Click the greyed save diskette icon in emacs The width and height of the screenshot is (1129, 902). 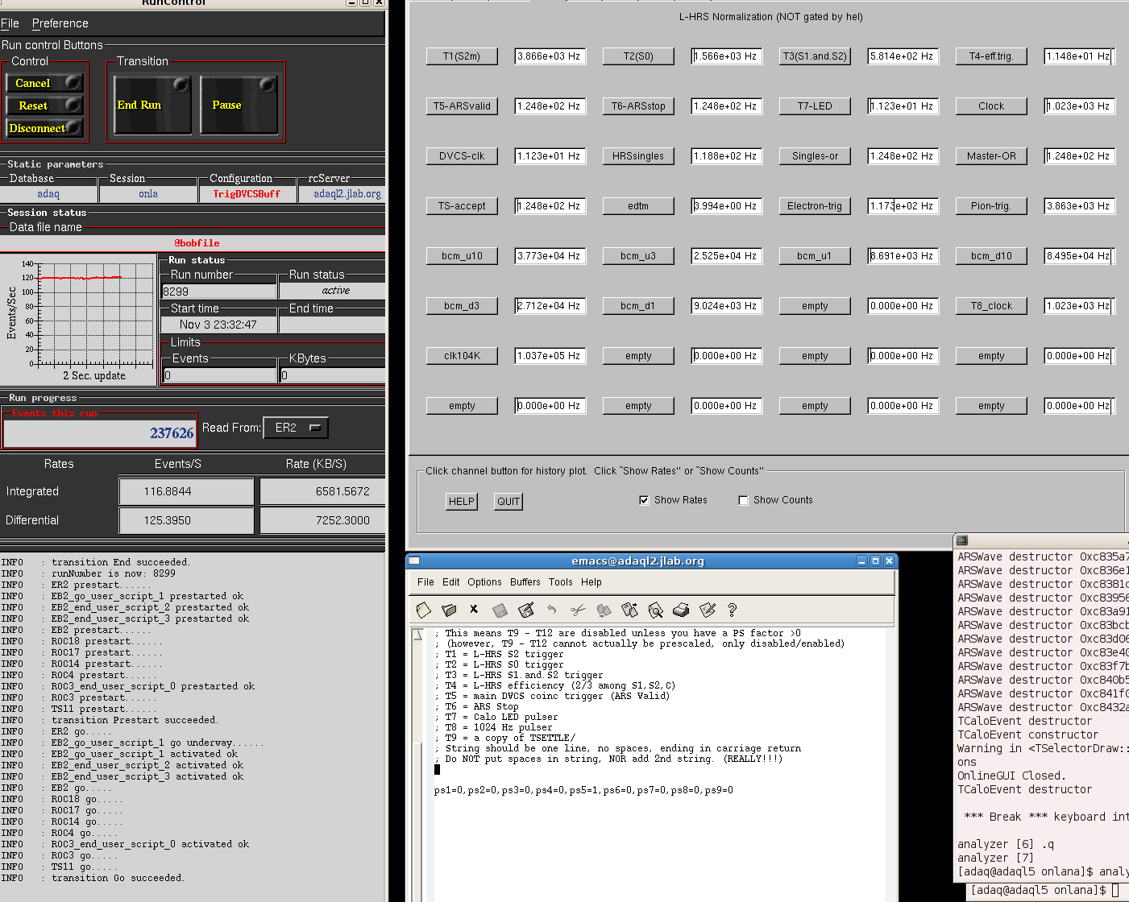pos(500,610)
